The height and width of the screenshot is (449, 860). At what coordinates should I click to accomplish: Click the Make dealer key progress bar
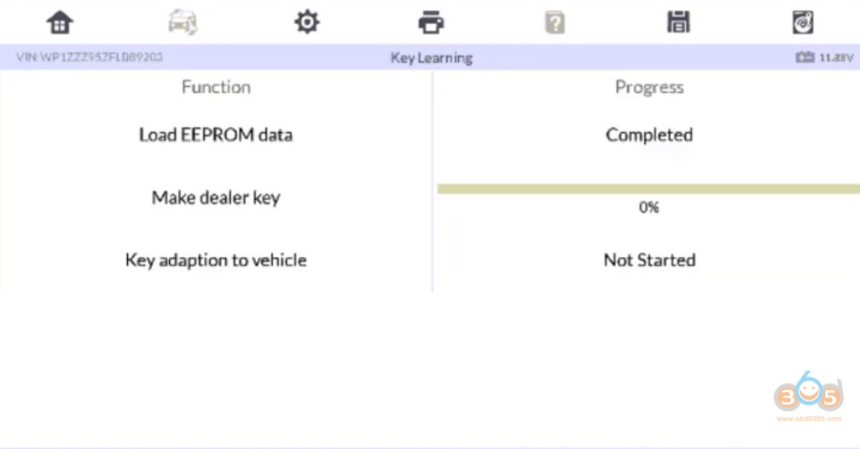pyautogui.click(x=648, y=189)
